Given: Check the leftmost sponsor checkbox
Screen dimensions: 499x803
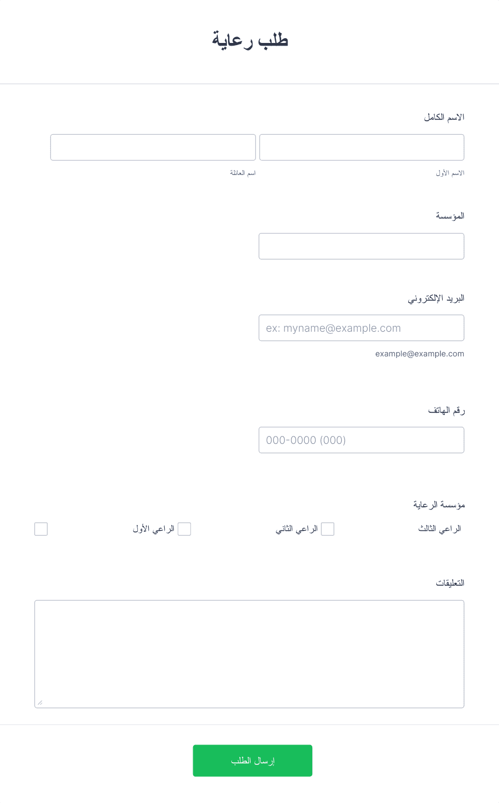Looking at the screenshot, I should click(x=41, y=529).
